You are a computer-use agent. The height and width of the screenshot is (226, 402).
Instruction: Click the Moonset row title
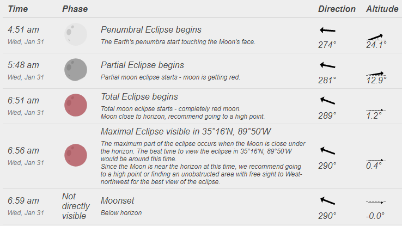117,200
